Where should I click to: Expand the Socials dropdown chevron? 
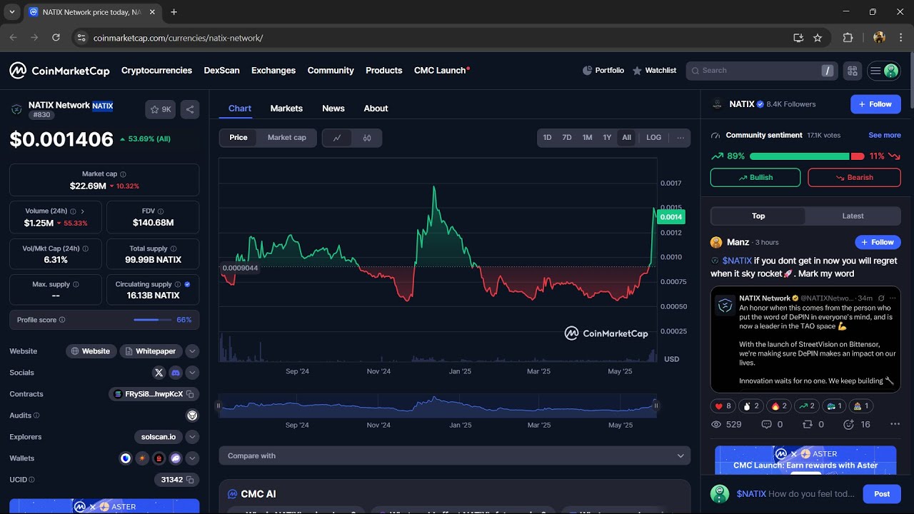pos(192,373)
